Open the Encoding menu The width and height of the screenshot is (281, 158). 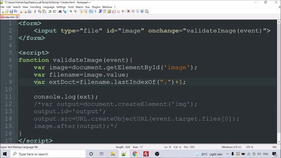[36, 7]
